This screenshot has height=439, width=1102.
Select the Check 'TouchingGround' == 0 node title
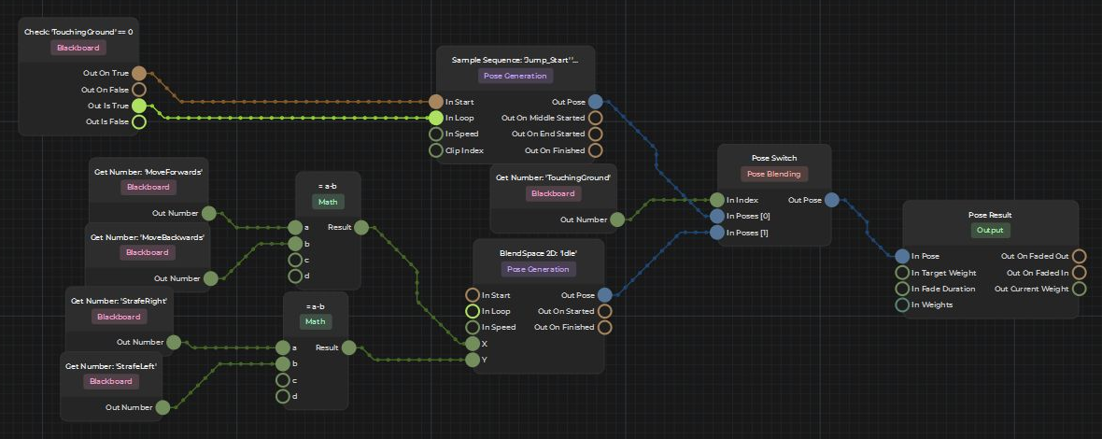78,33
